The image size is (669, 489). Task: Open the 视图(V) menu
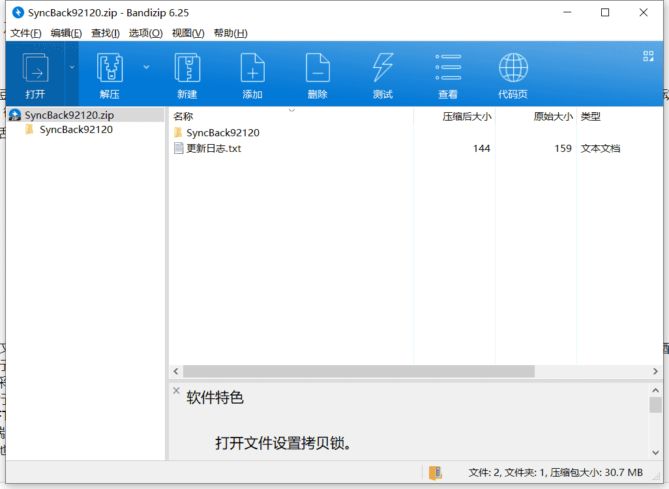click(x=188, y=33)
